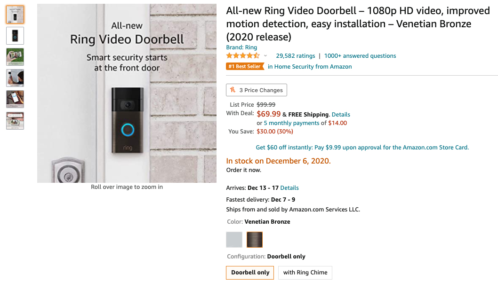The width and height of the screenshot is (498, 281).
Task: View the sixth thumbnail at the bottom
Action: click(15, 120)
